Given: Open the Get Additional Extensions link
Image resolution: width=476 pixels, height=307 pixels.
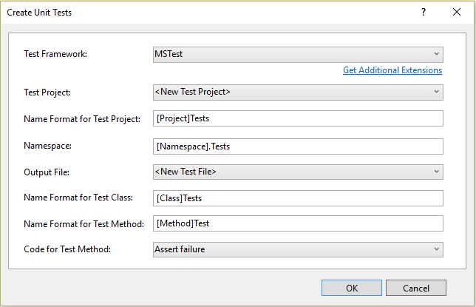Looking at the screenshot, I should [x=392, y=70].
